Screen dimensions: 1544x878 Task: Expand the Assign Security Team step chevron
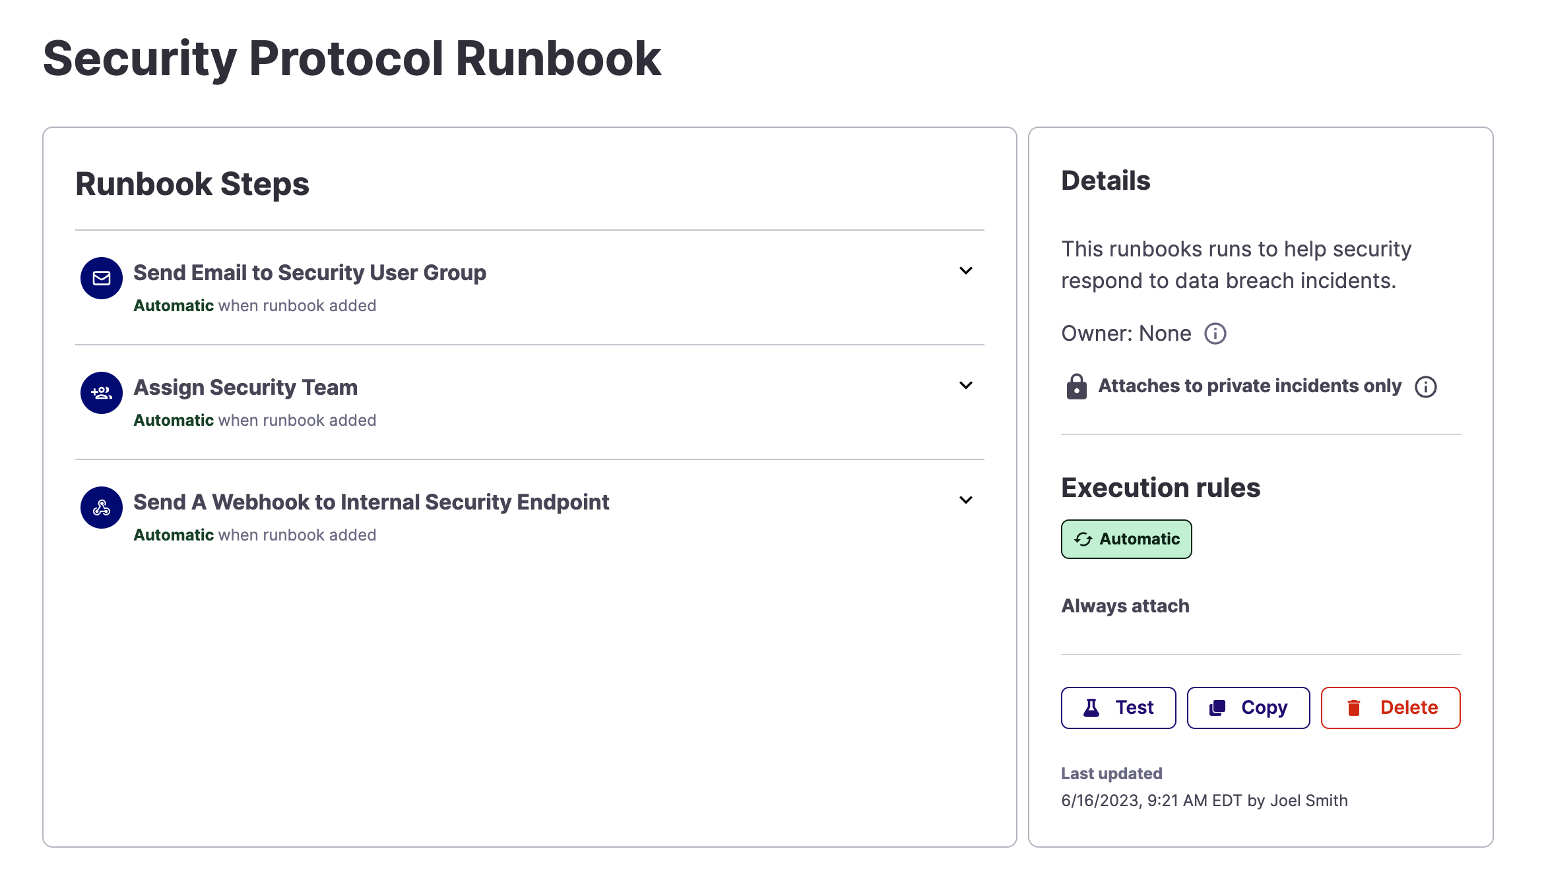[965, 386]
